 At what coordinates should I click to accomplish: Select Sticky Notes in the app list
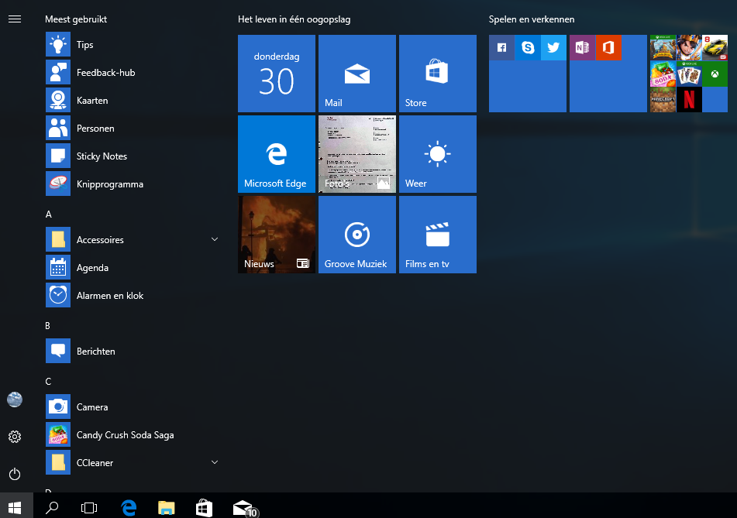click(102, 156)
